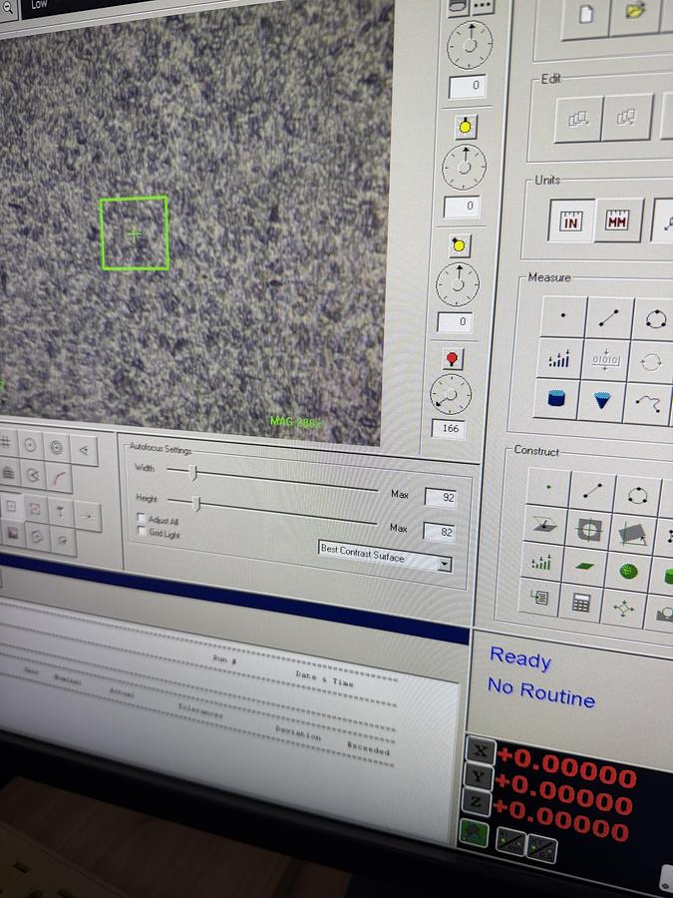
Task: Click the dial under the second yellow lamp
Action: click(x=458, y=284)
